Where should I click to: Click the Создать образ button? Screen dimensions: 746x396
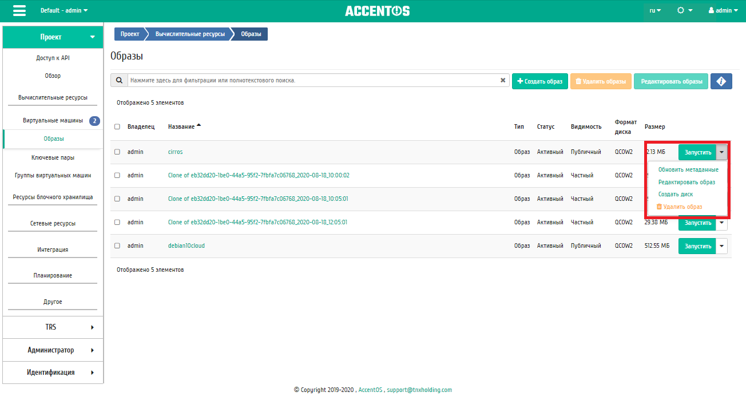[540, 81]
